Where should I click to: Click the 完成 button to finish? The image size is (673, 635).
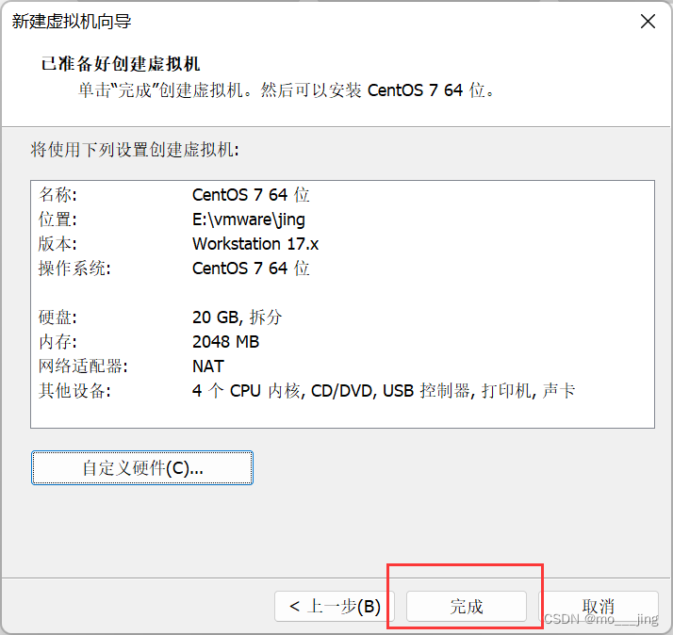pos(467,606)
